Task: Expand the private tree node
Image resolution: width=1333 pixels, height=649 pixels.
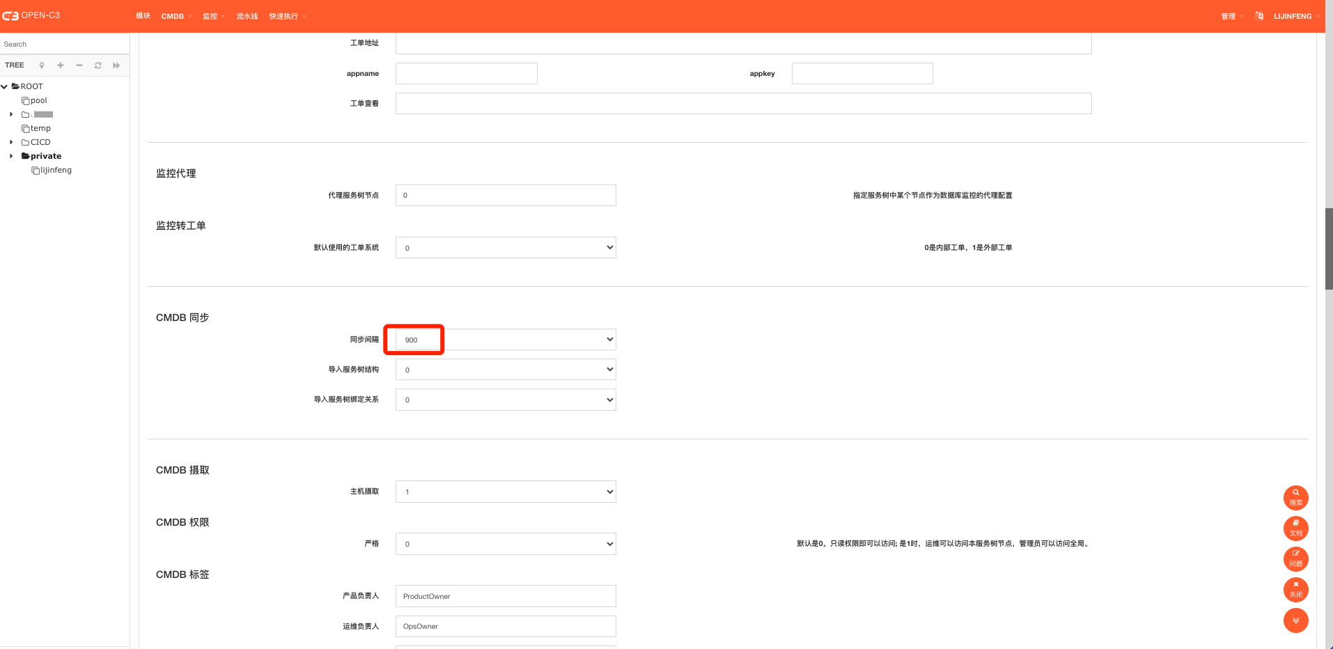Action: 11,156
